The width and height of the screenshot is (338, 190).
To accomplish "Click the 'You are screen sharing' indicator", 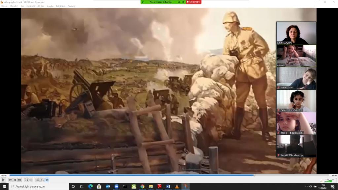I will click(x=160, y=2).
